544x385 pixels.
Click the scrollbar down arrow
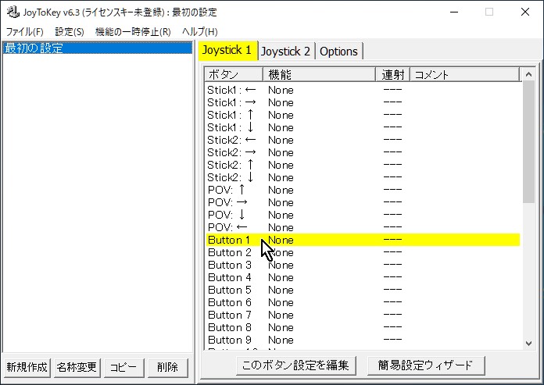pos(528,344)
